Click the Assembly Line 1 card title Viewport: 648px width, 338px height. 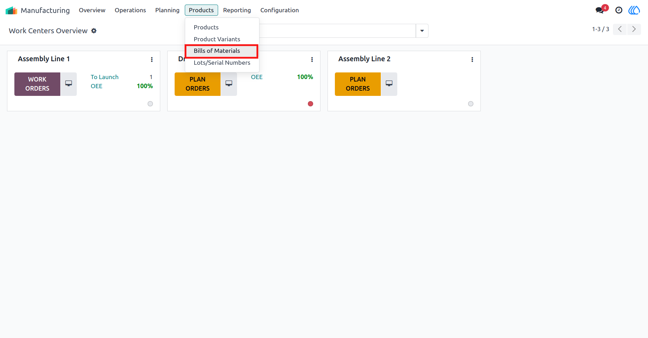click(44, 59)
